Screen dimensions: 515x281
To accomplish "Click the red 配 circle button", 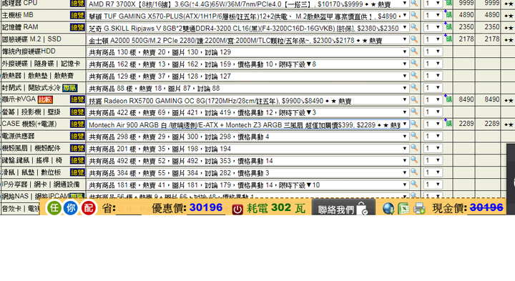I will point(88,208).
